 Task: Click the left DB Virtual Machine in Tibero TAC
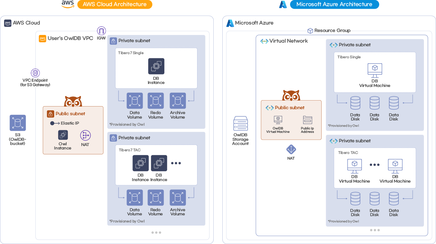click(354, 166)
